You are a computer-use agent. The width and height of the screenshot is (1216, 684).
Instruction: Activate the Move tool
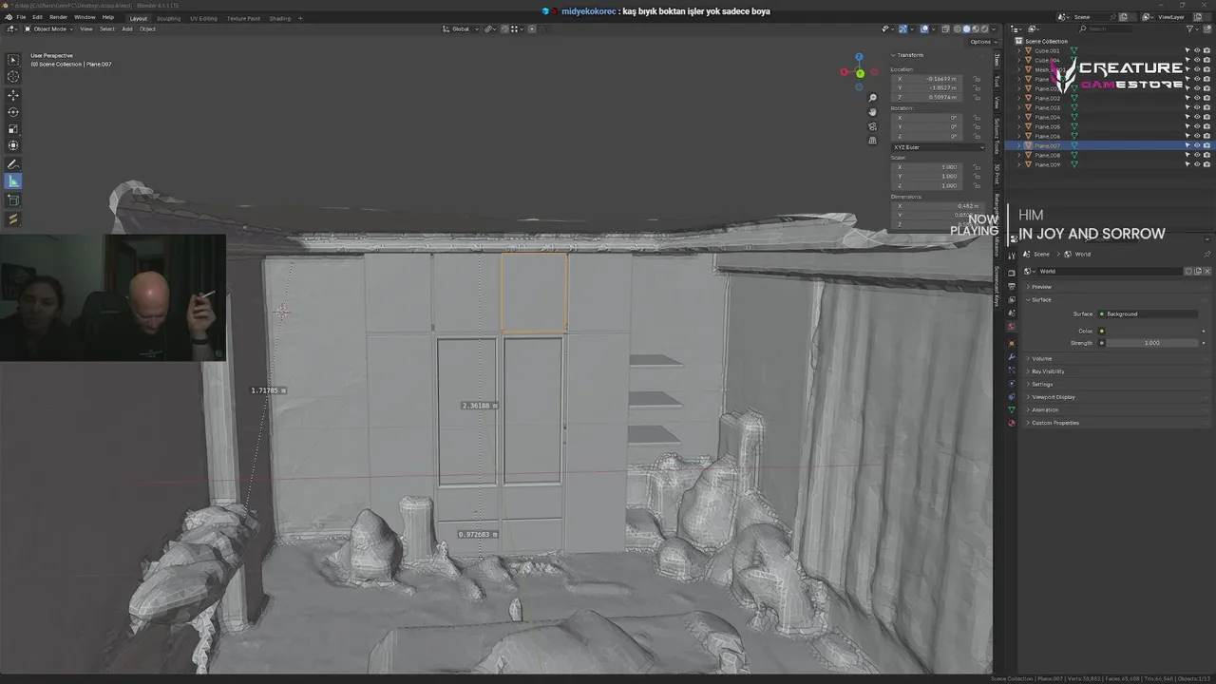click(x=13, y=95)
